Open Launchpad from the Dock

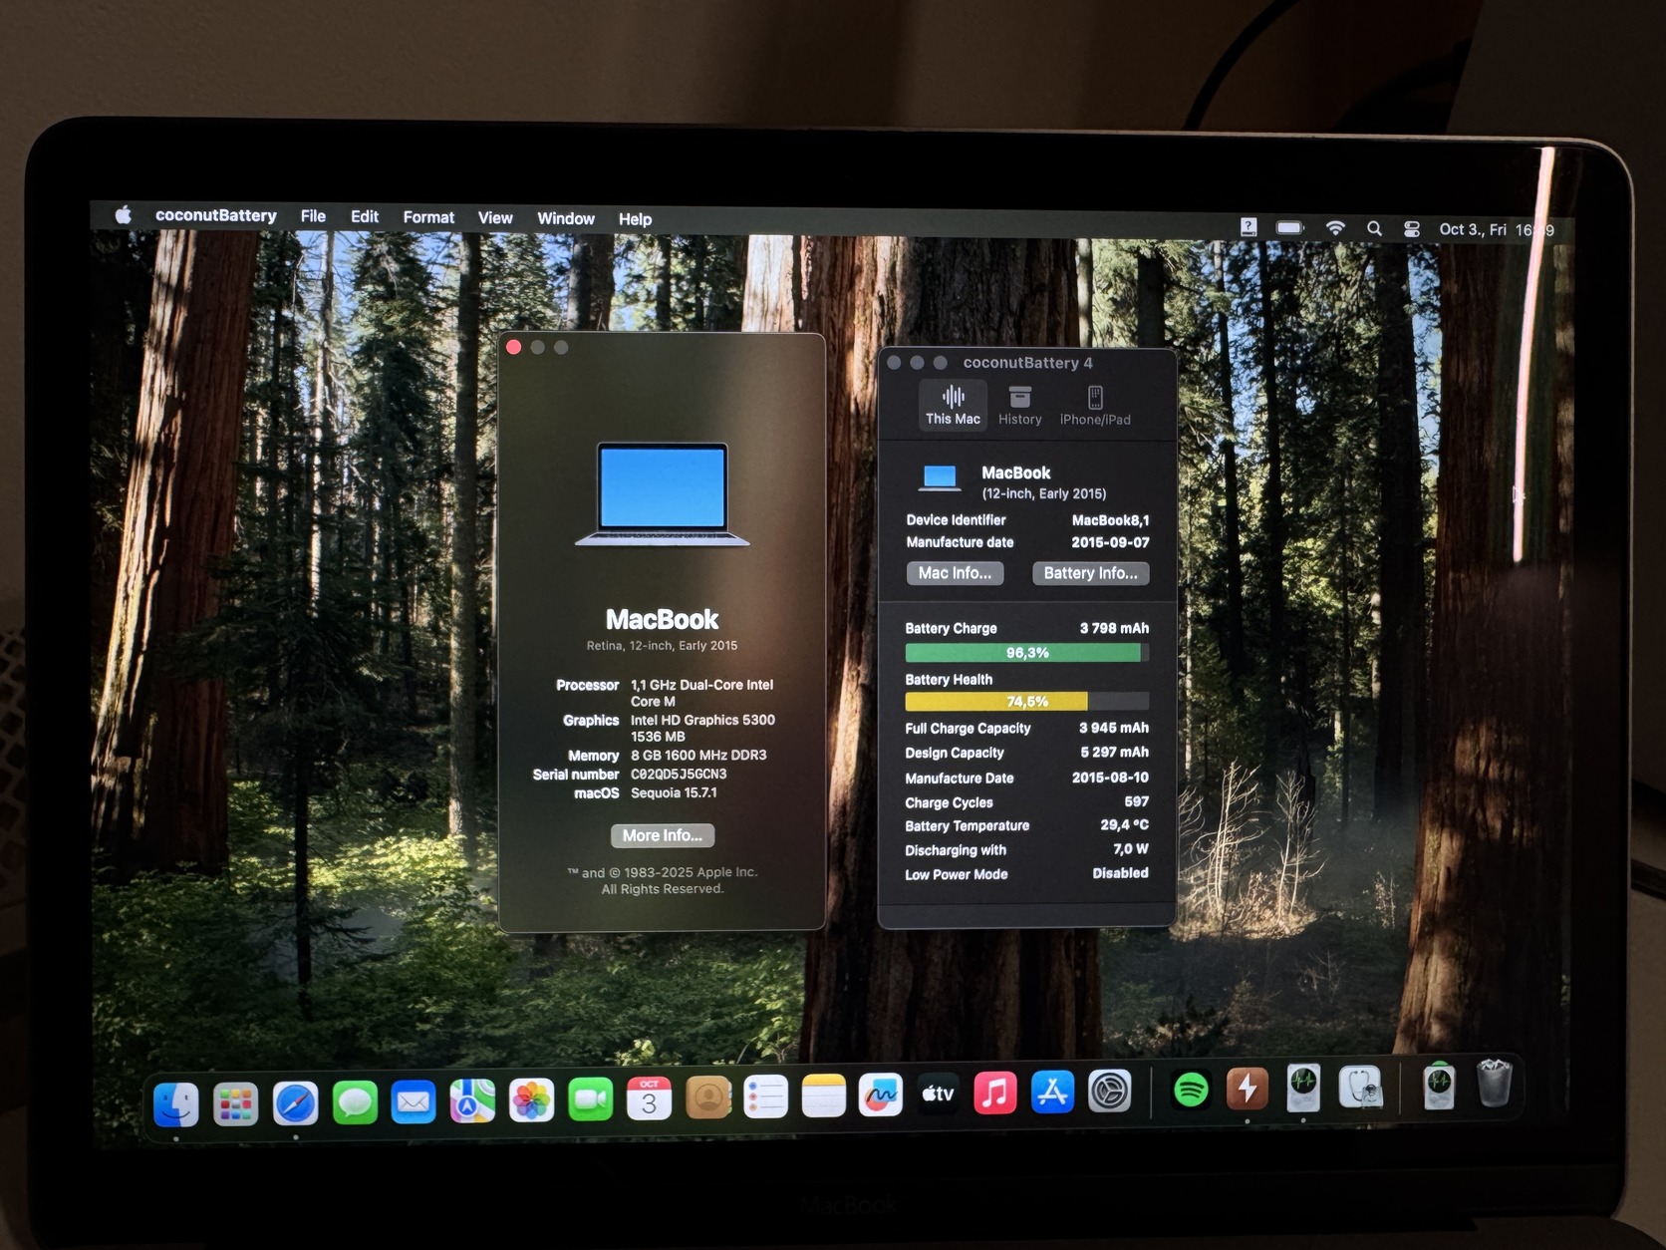click(235, 1103)
